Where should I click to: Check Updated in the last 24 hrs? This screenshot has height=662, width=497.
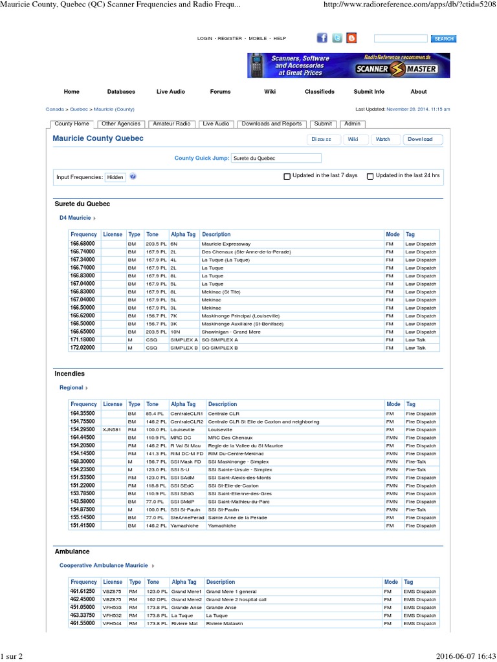click(x=370, y=176)
